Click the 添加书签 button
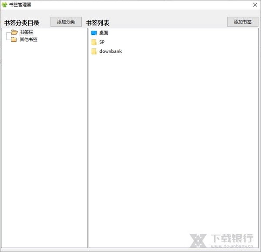This screenshot has width=261, height=252. click(243, 22)
